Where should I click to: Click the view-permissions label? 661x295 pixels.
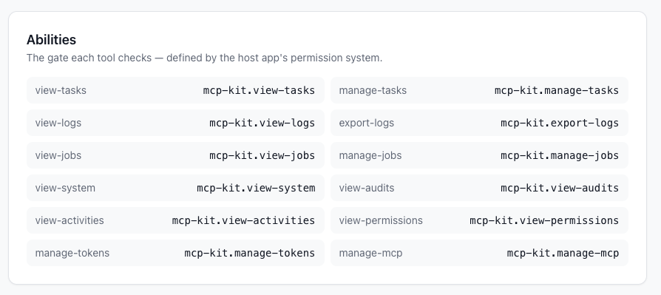pos(381,220)
